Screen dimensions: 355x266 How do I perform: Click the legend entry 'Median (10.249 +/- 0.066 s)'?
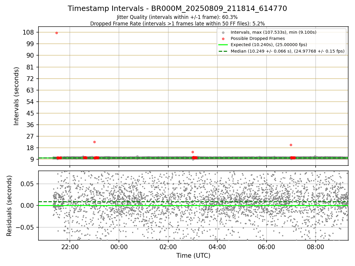click(x=288, y=51)
